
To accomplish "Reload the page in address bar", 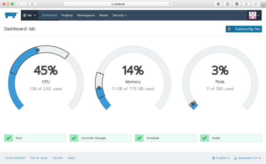I will click(170, 4).
